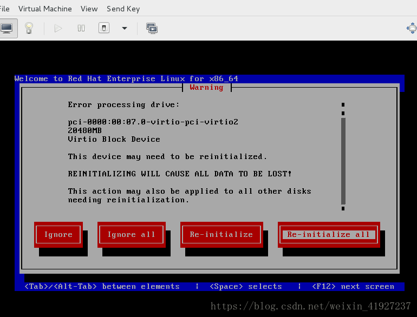Click scrollbar down arrow in warning dialog
This screenshot has height=317, width=417.
click(343, 209)
